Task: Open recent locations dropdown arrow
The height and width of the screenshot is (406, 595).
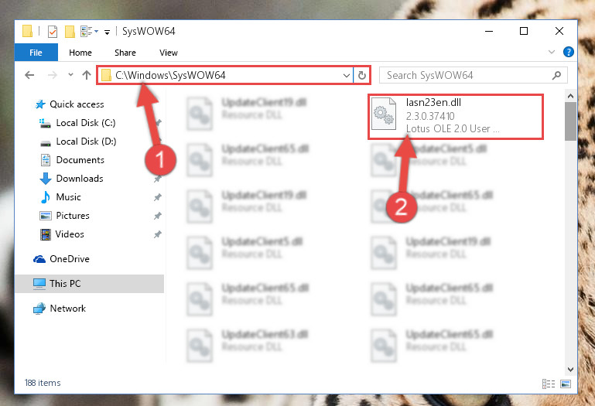Action: point(70,75)
